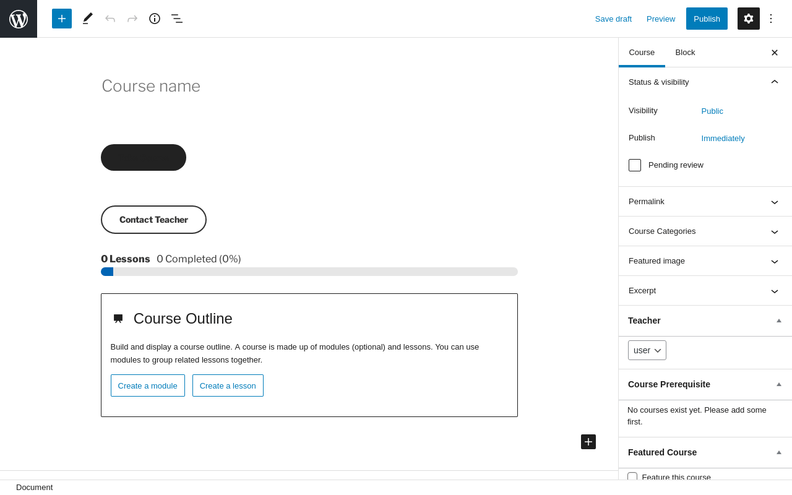This screenshot has width=792, height=495.
Task: Enable the Pending review checkbox
Action: 635,165
